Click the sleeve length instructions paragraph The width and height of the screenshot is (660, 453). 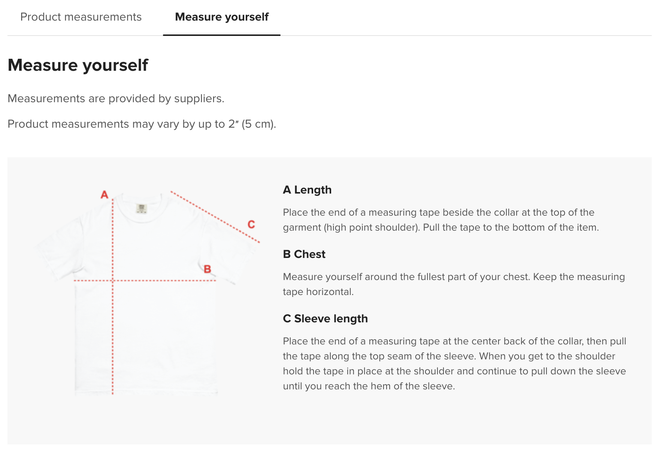pos(454,364)
